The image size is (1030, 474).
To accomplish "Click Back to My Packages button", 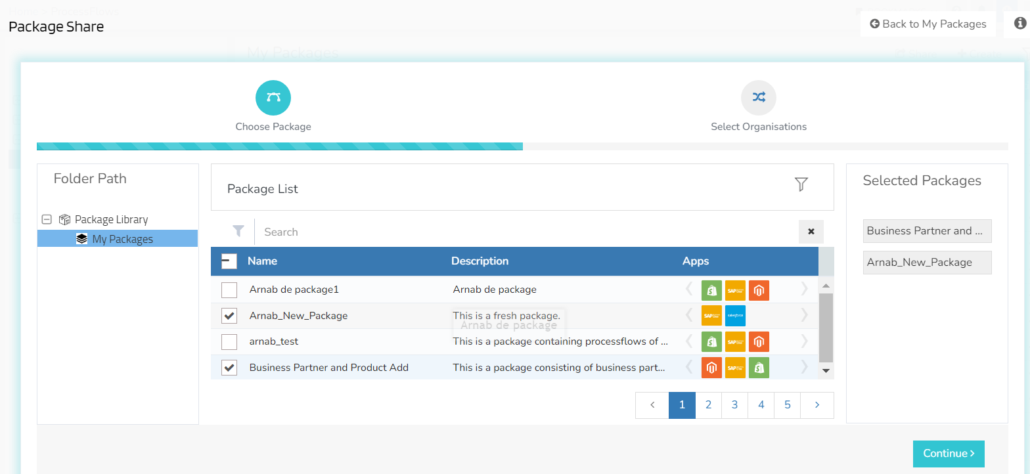I will click(928, 24).
